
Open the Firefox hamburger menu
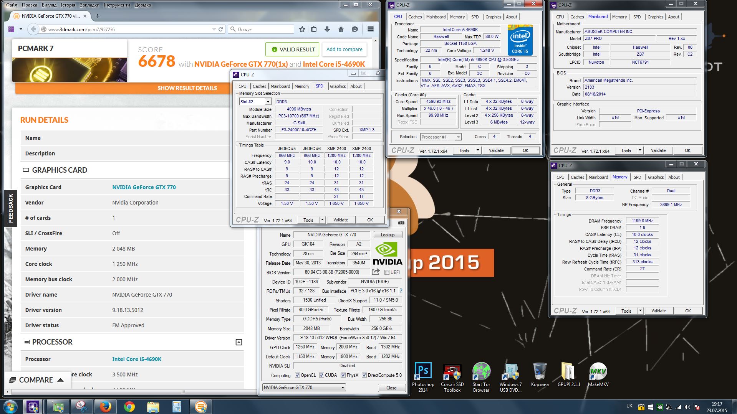[x=371, y=29]
